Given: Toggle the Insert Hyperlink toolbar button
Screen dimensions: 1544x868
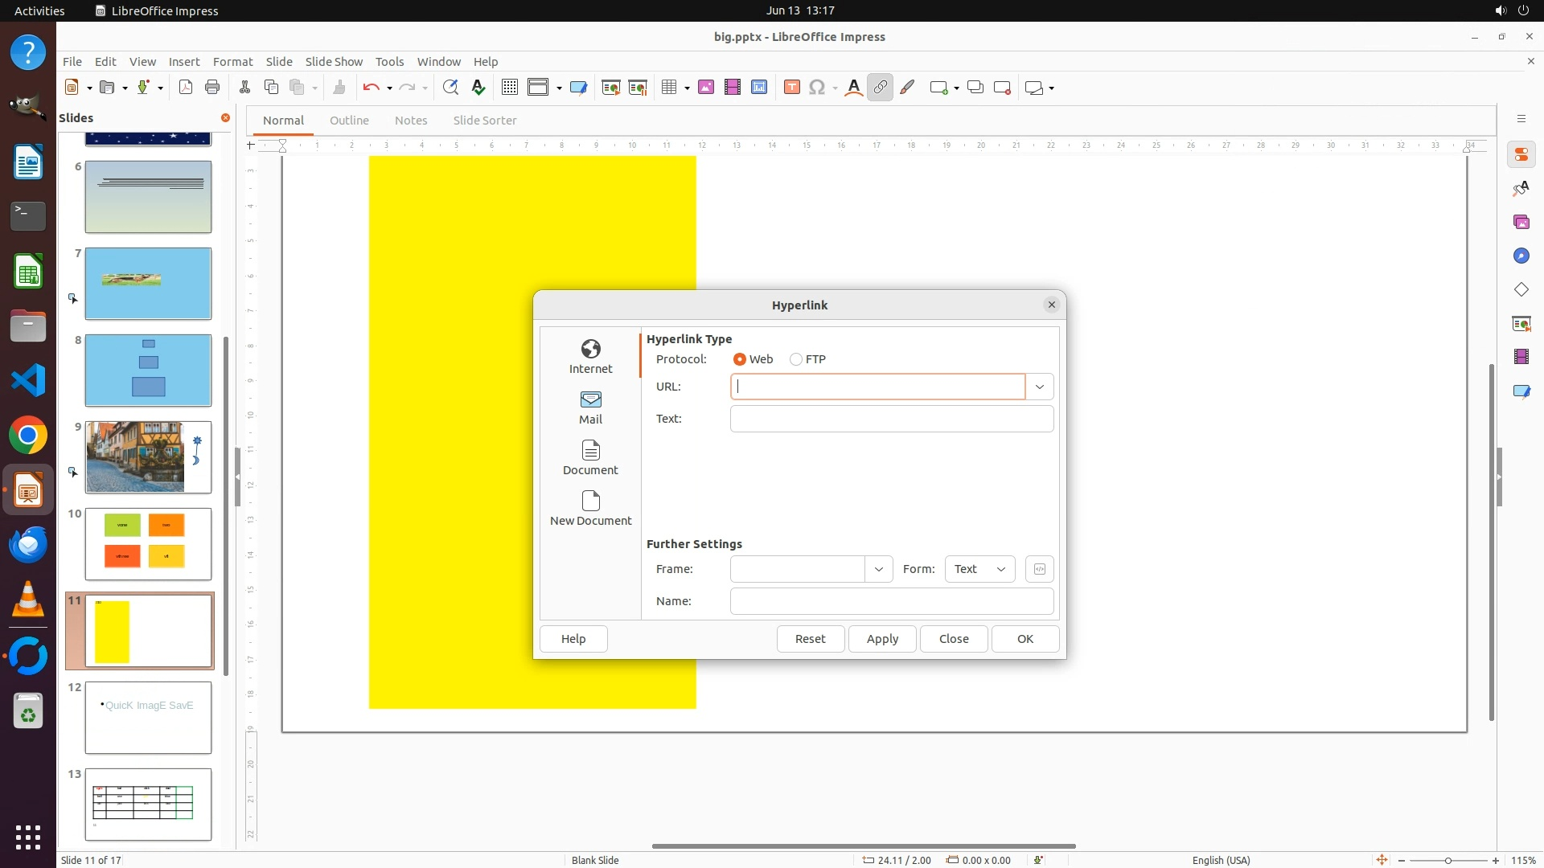Looking at the screenshot, I should click(x=880, y=88).
